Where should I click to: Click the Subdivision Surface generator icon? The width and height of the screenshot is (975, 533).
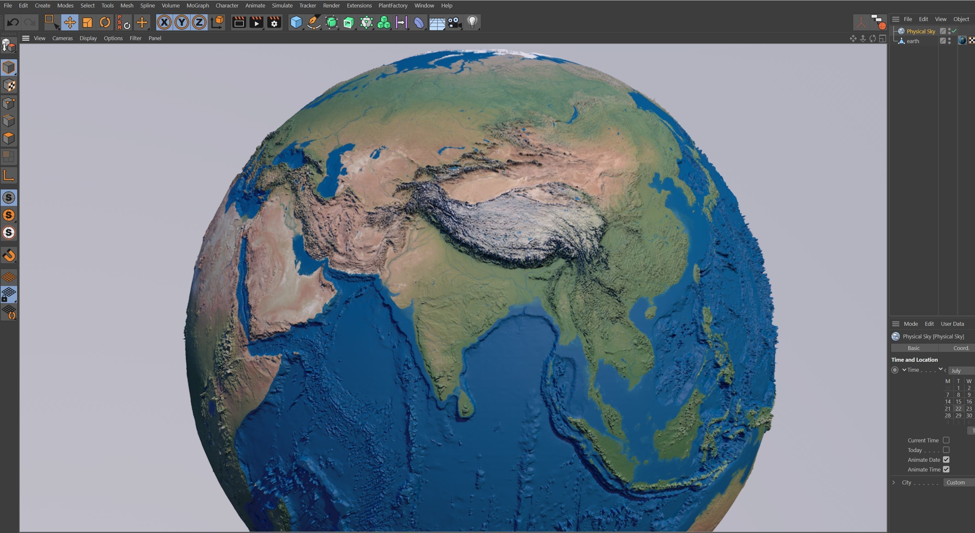(331, 22)
